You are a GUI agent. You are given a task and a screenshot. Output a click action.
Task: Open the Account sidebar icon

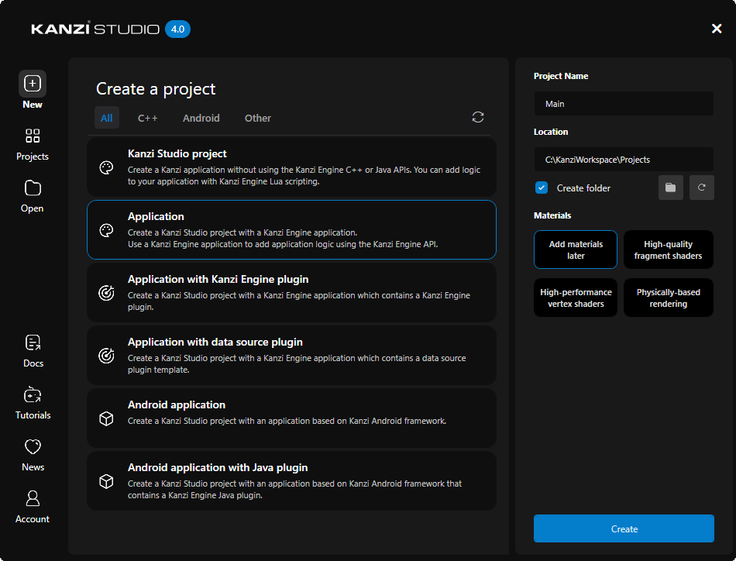[32, 497]
